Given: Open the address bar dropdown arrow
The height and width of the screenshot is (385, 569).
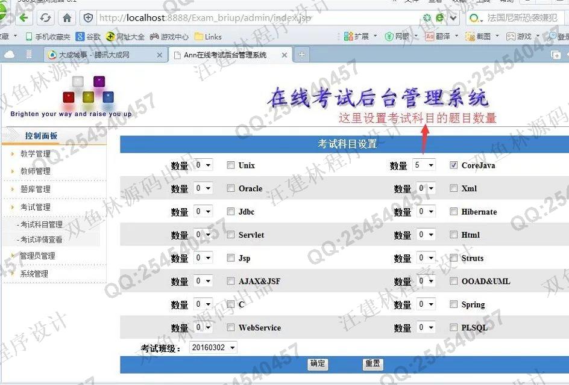Looking at the screenshot, I should pyautogui.click(x=454, y=18).
